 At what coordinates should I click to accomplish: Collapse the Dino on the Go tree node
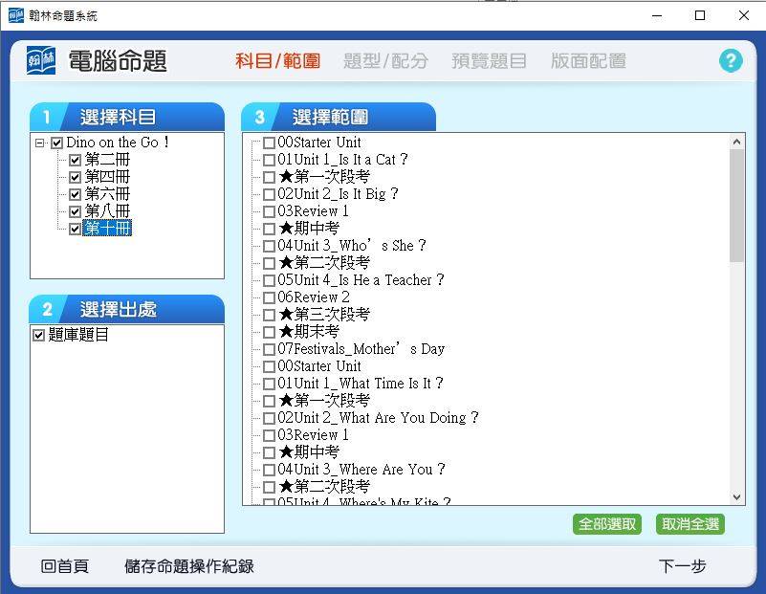click(39, 143)
